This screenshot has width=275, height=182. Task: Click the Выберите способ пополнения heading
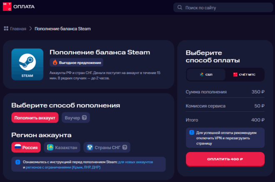pos(66,105)
